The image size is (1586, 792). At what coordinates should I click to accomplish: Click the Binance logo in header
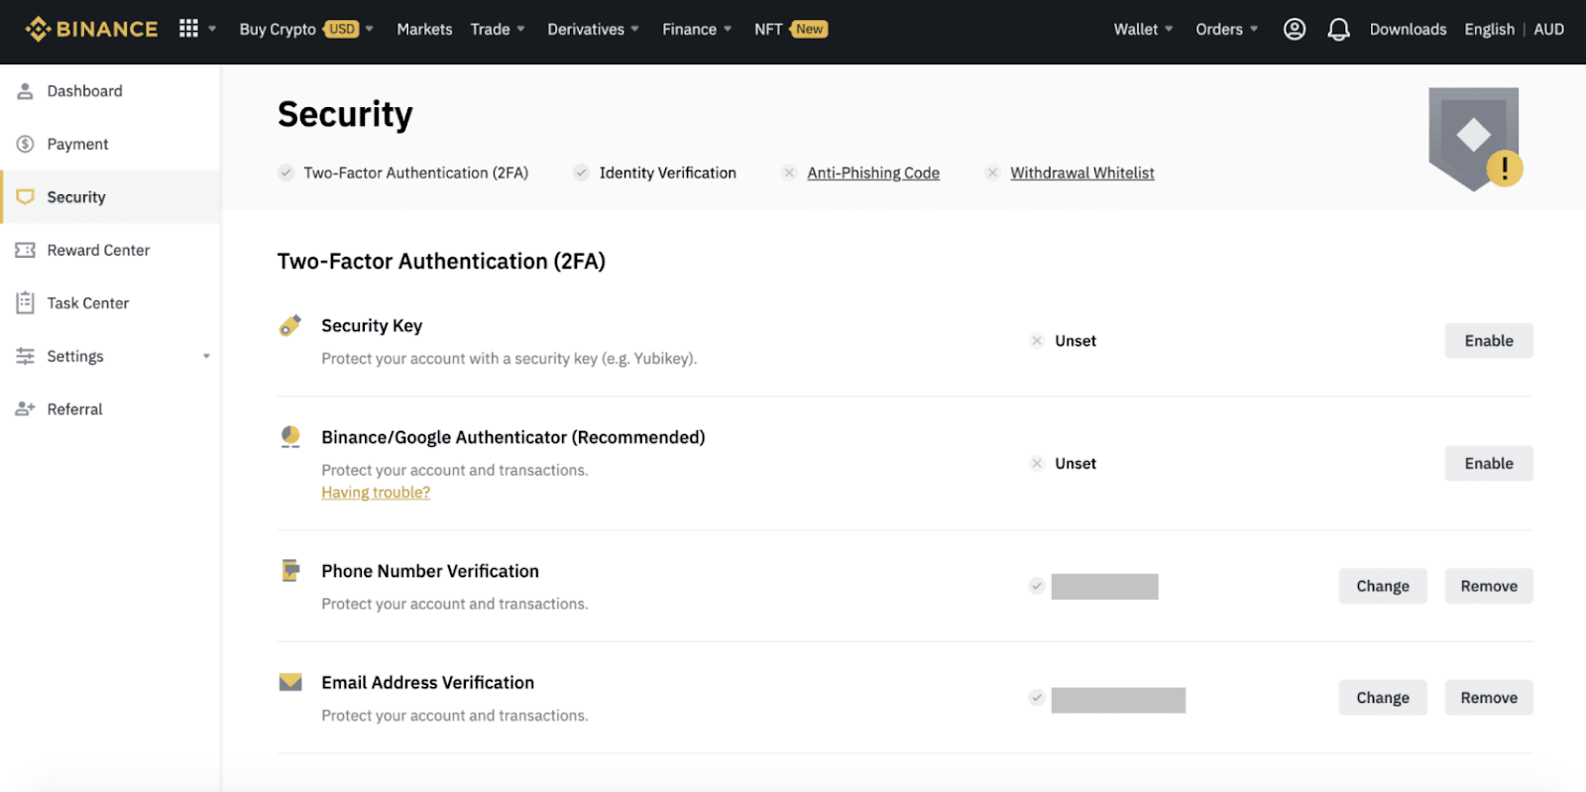point(91,29)
